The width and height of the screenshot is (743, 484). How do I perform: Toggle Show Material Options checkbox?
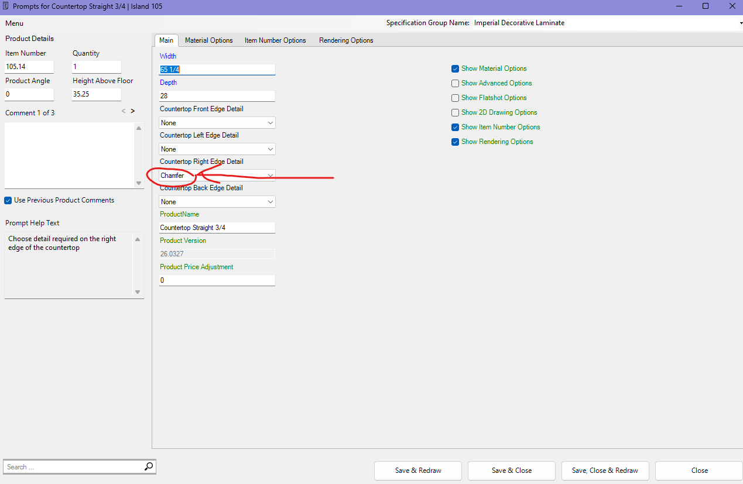click(455, 68)
